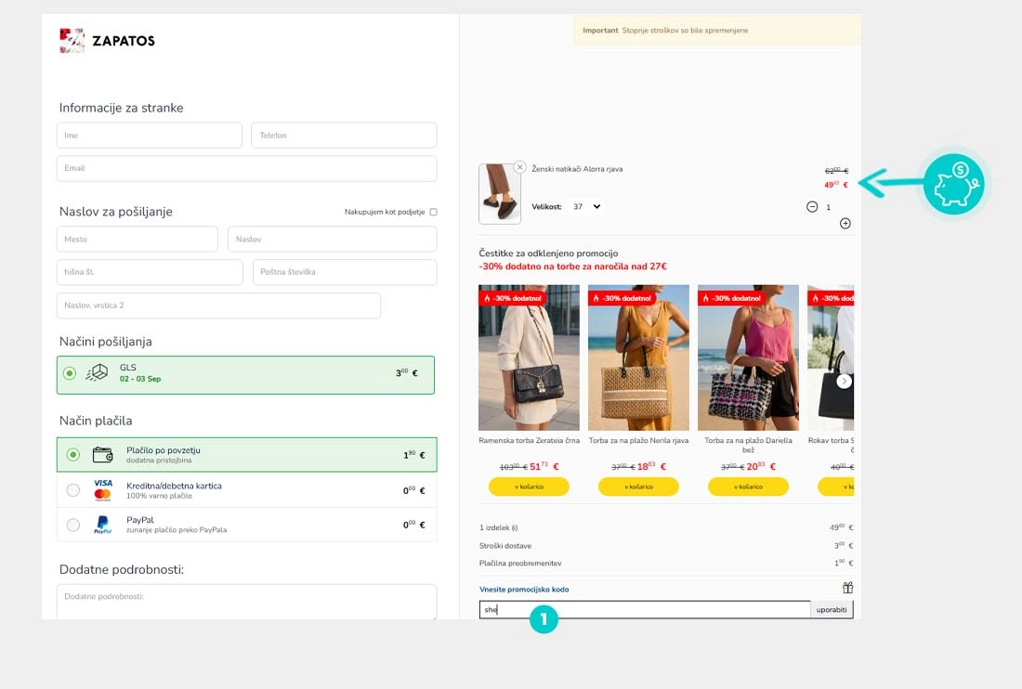Click the Vnesite promocijsko kodo link

point(524,590)
